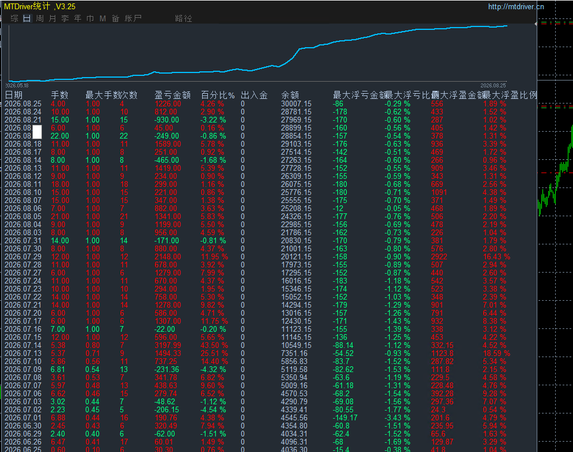The image size is (573, 452).
Task: Click the -149.17 floating loss value
Action: (345, 417)
